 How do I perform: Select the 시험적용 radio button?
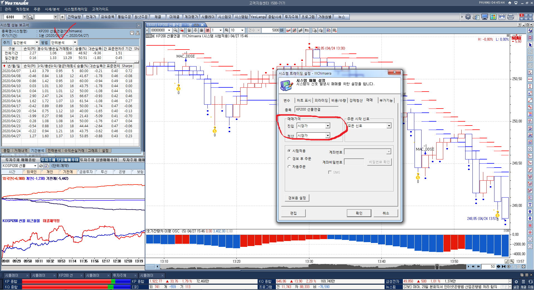[x=289, y=151]
